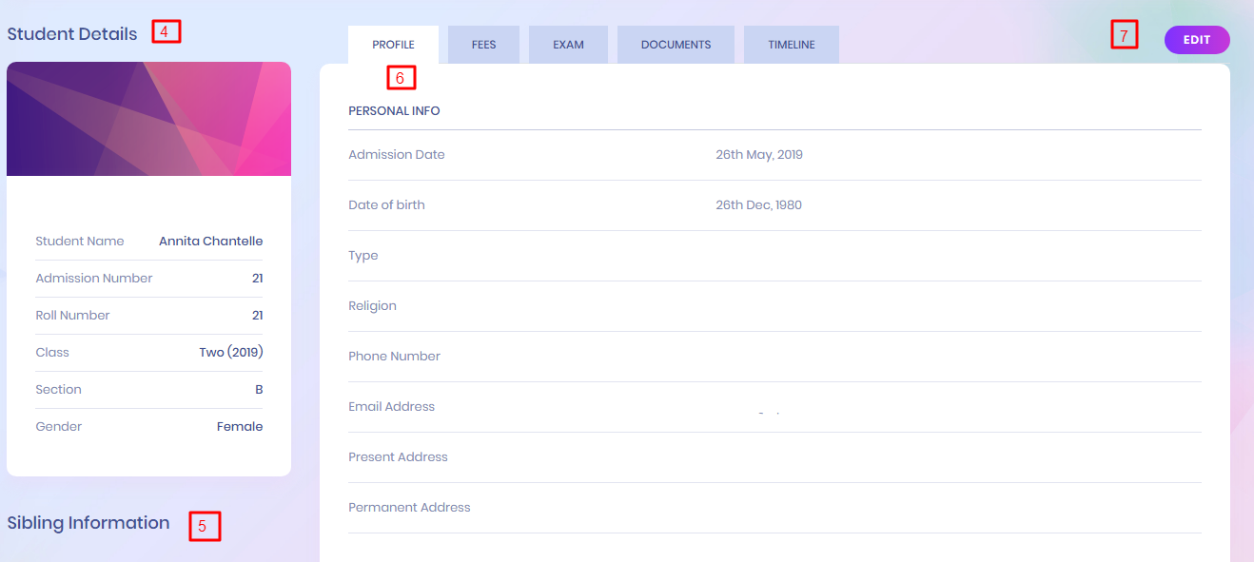The height and width of the screenshot is (562, 1254).
Task: Click the red annotation marker 7
Action: pyautogui.click(x=1124, y=36)
